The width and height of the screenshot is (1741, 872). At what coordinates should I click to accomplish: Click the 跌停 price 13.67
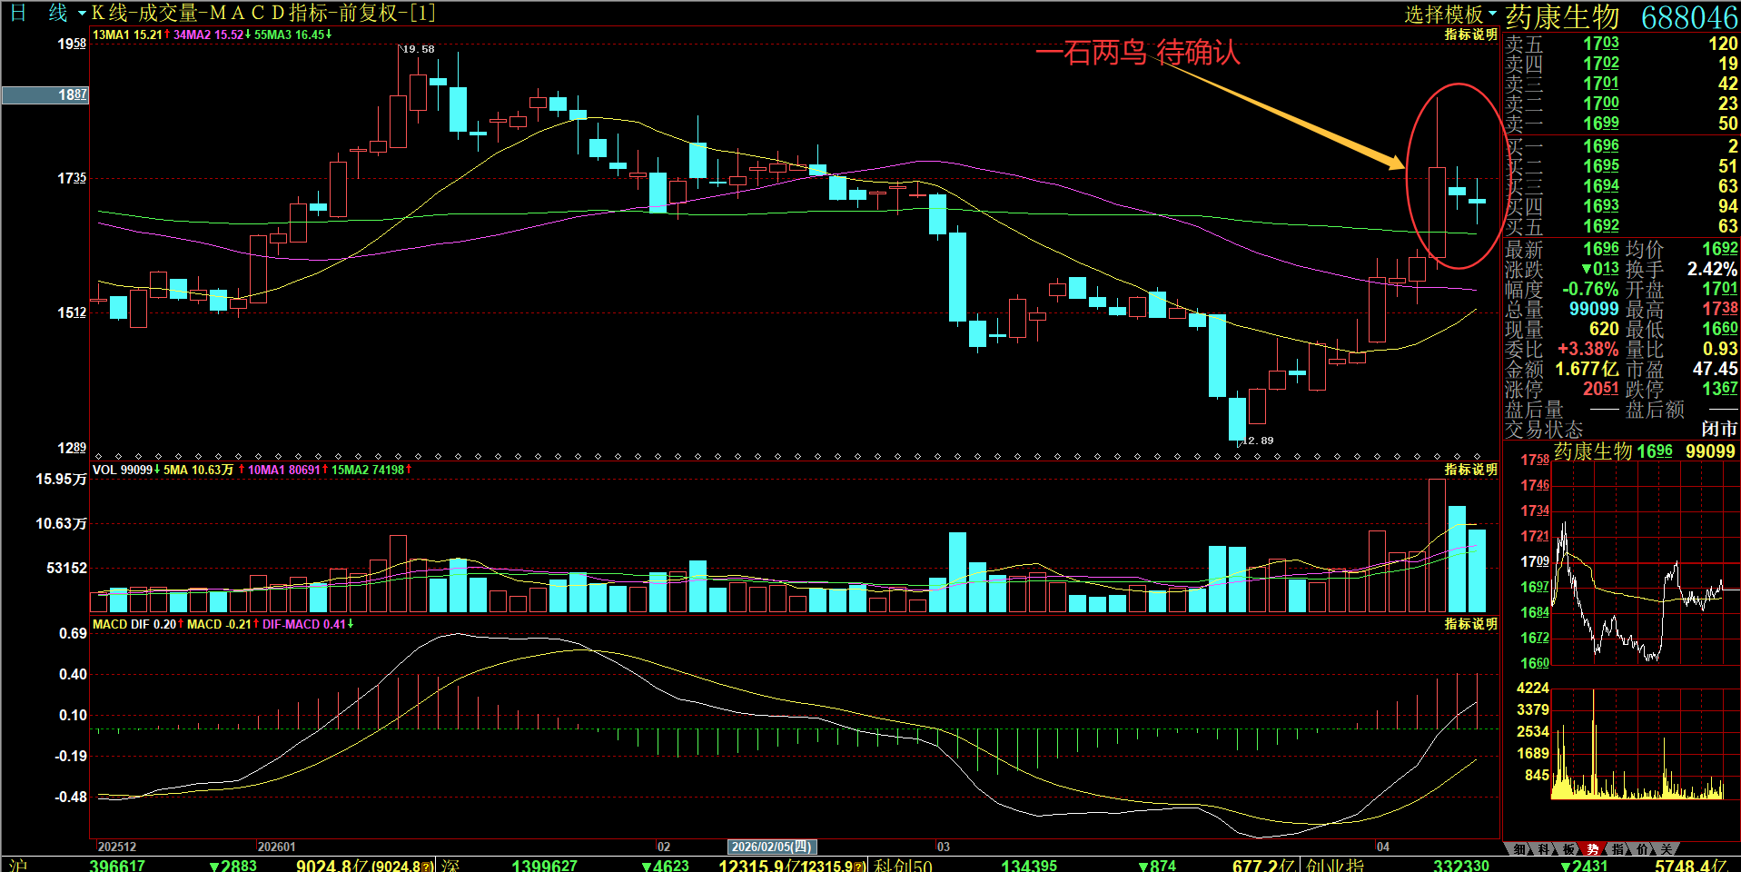coord(1720,389)
